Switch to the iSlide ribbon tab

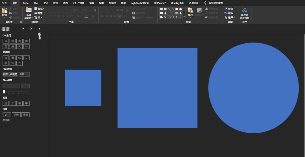[25, 3]
